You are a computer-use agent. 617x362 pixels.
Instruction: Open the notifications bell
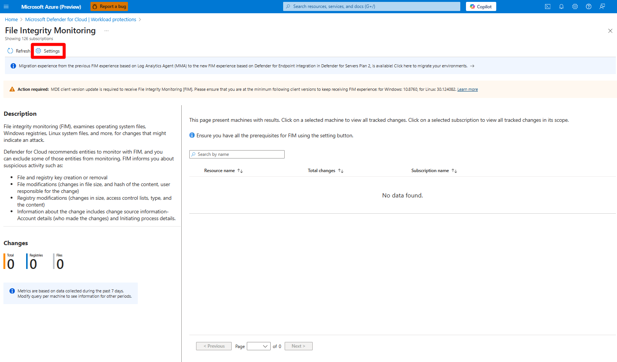coord(561,6)
